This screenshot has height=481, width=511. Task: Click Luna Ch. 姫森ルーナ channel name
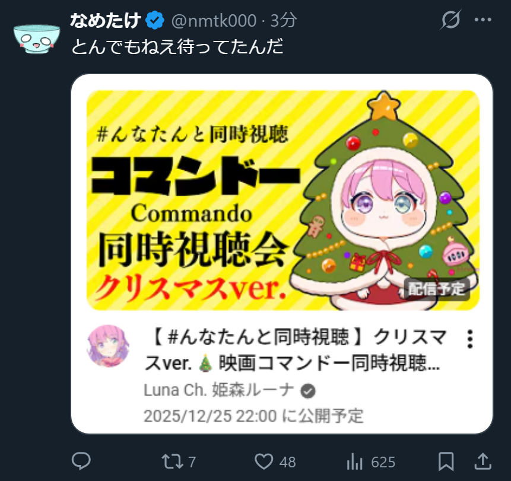[219, 390]
